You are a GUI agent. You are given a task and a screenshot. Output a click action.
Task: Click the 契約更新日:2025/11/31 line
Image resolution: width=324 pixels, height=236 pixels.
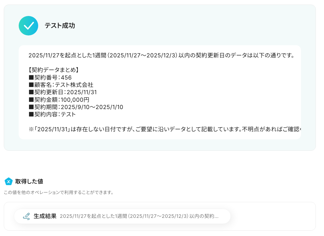pos(63,92)
